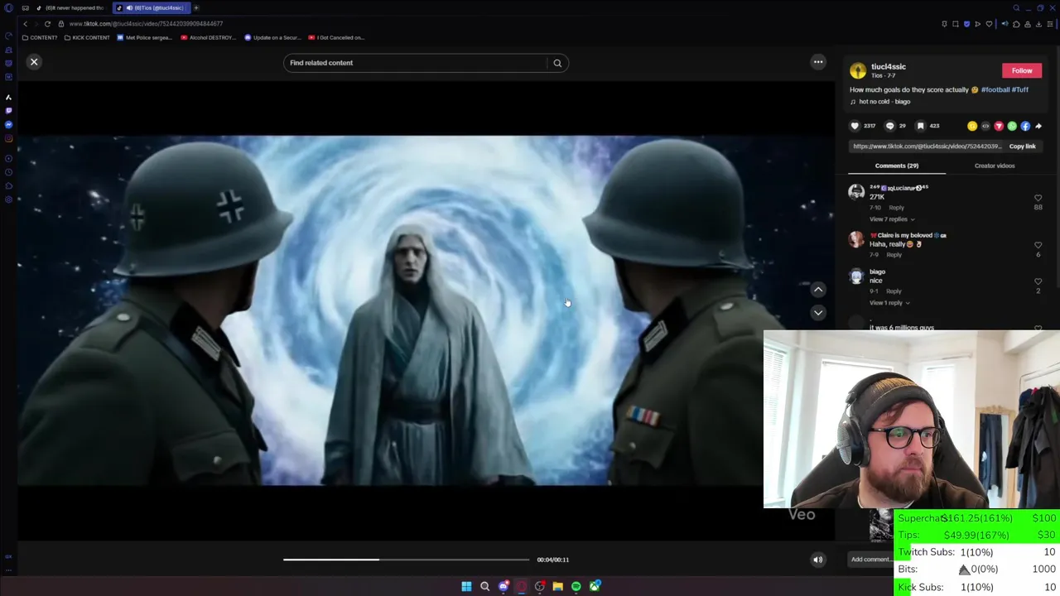This screenshot has height=596, width=1060.
Task: Open the browser extensions cube icon
Action: coord(1016,24)
